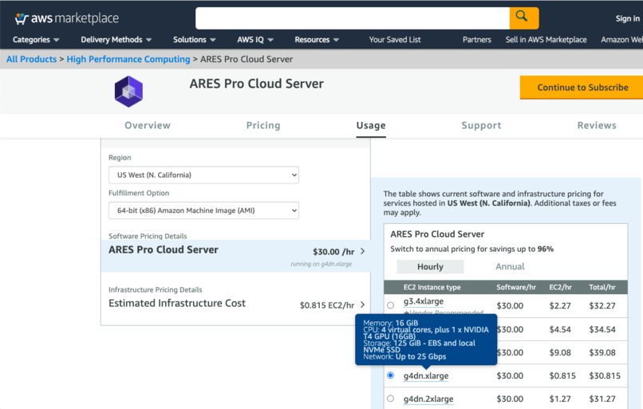Click the Software/hr column header

[x=516, y=287]
